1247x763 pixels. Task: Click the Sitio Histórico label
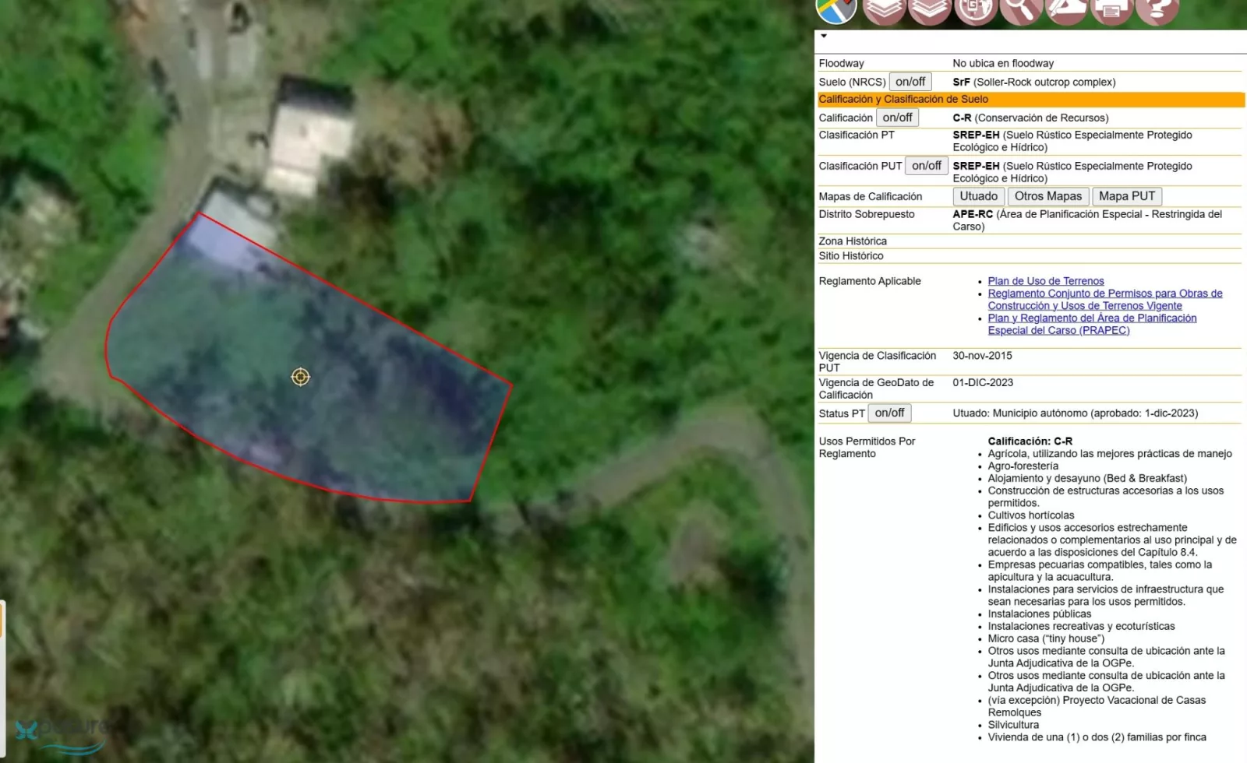851,255
